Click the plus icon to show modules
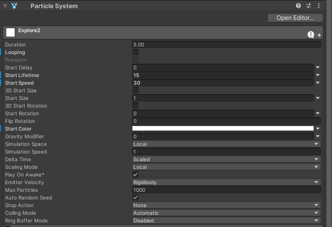The width and height of the screenshot is (332, 227). point(319,35)
